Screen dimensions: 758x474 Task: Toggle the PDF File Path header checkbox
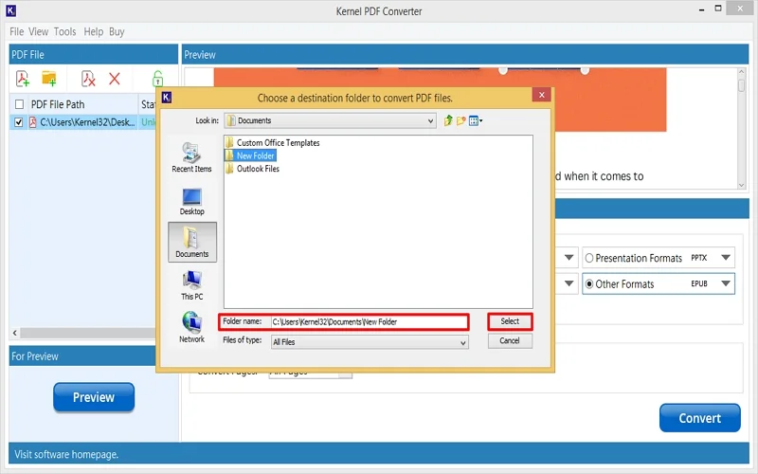pos(19,104)
